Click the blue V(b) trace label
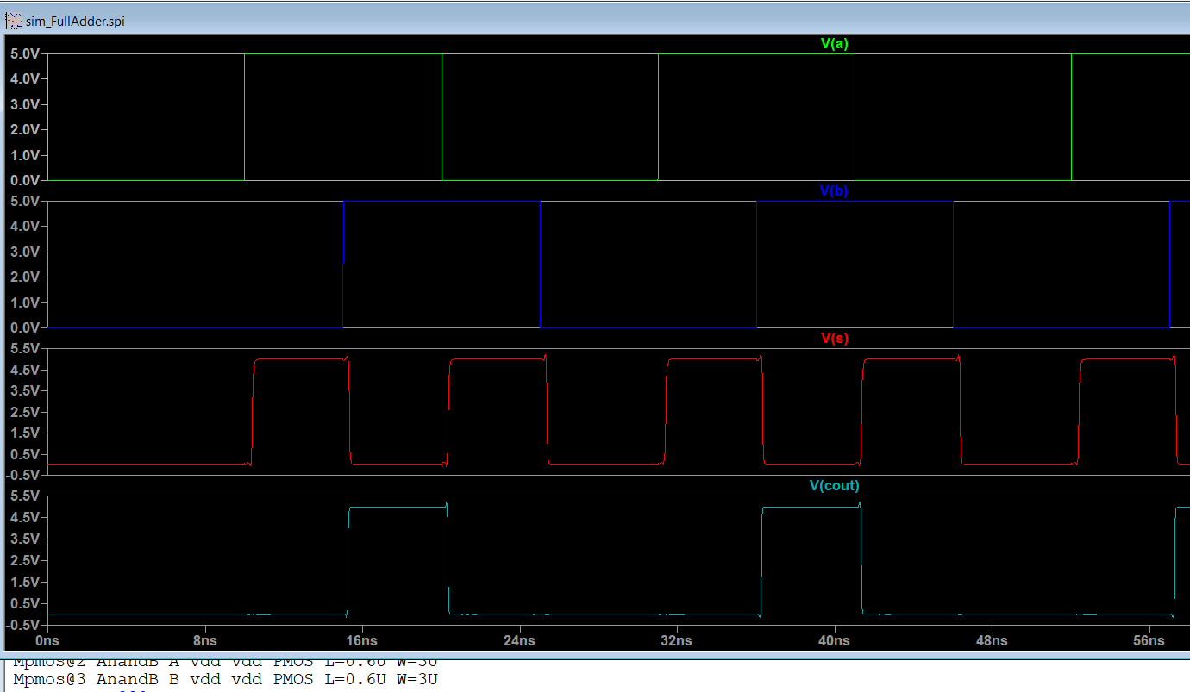The image size is (1190, 692). point(834,191)
